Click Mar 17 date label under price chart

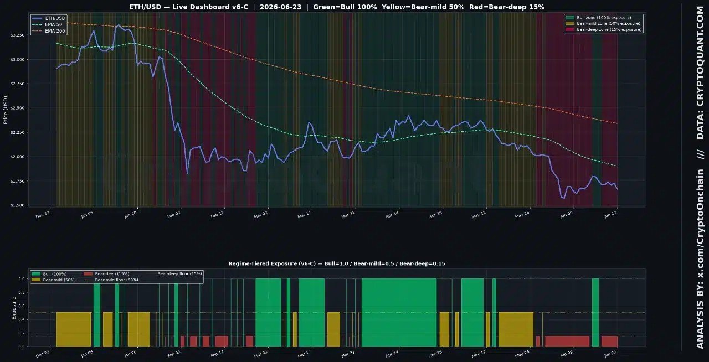pyautogui.click(x=304, y=214)
